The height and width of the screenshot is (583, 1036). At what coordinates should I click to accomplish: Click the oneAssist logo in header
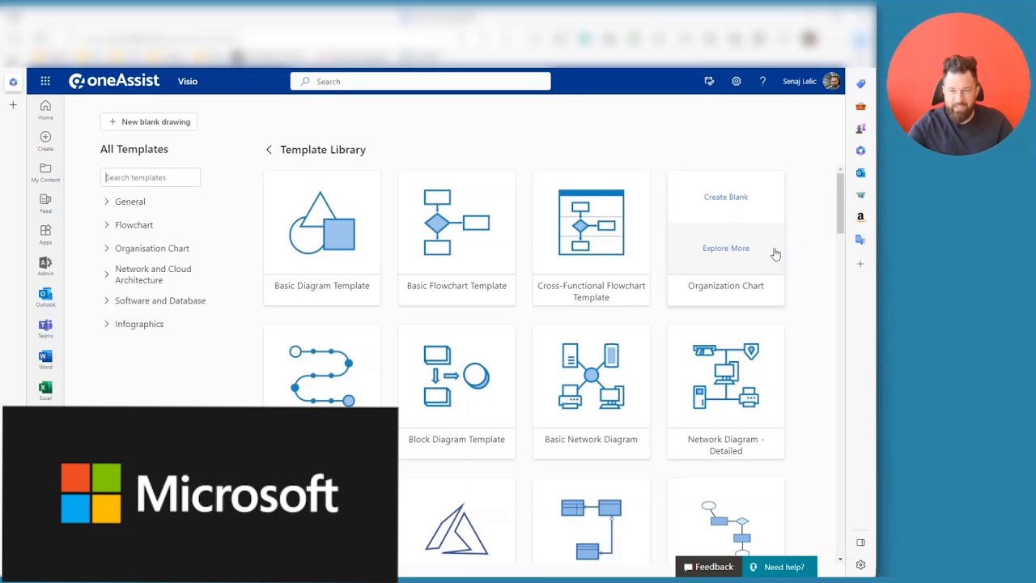click(114, 81)
